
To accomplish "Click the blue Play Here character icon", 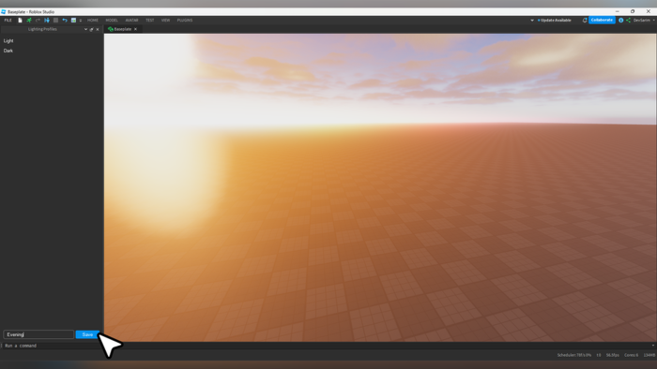I will pyautogui.click(x=47, y=20).
